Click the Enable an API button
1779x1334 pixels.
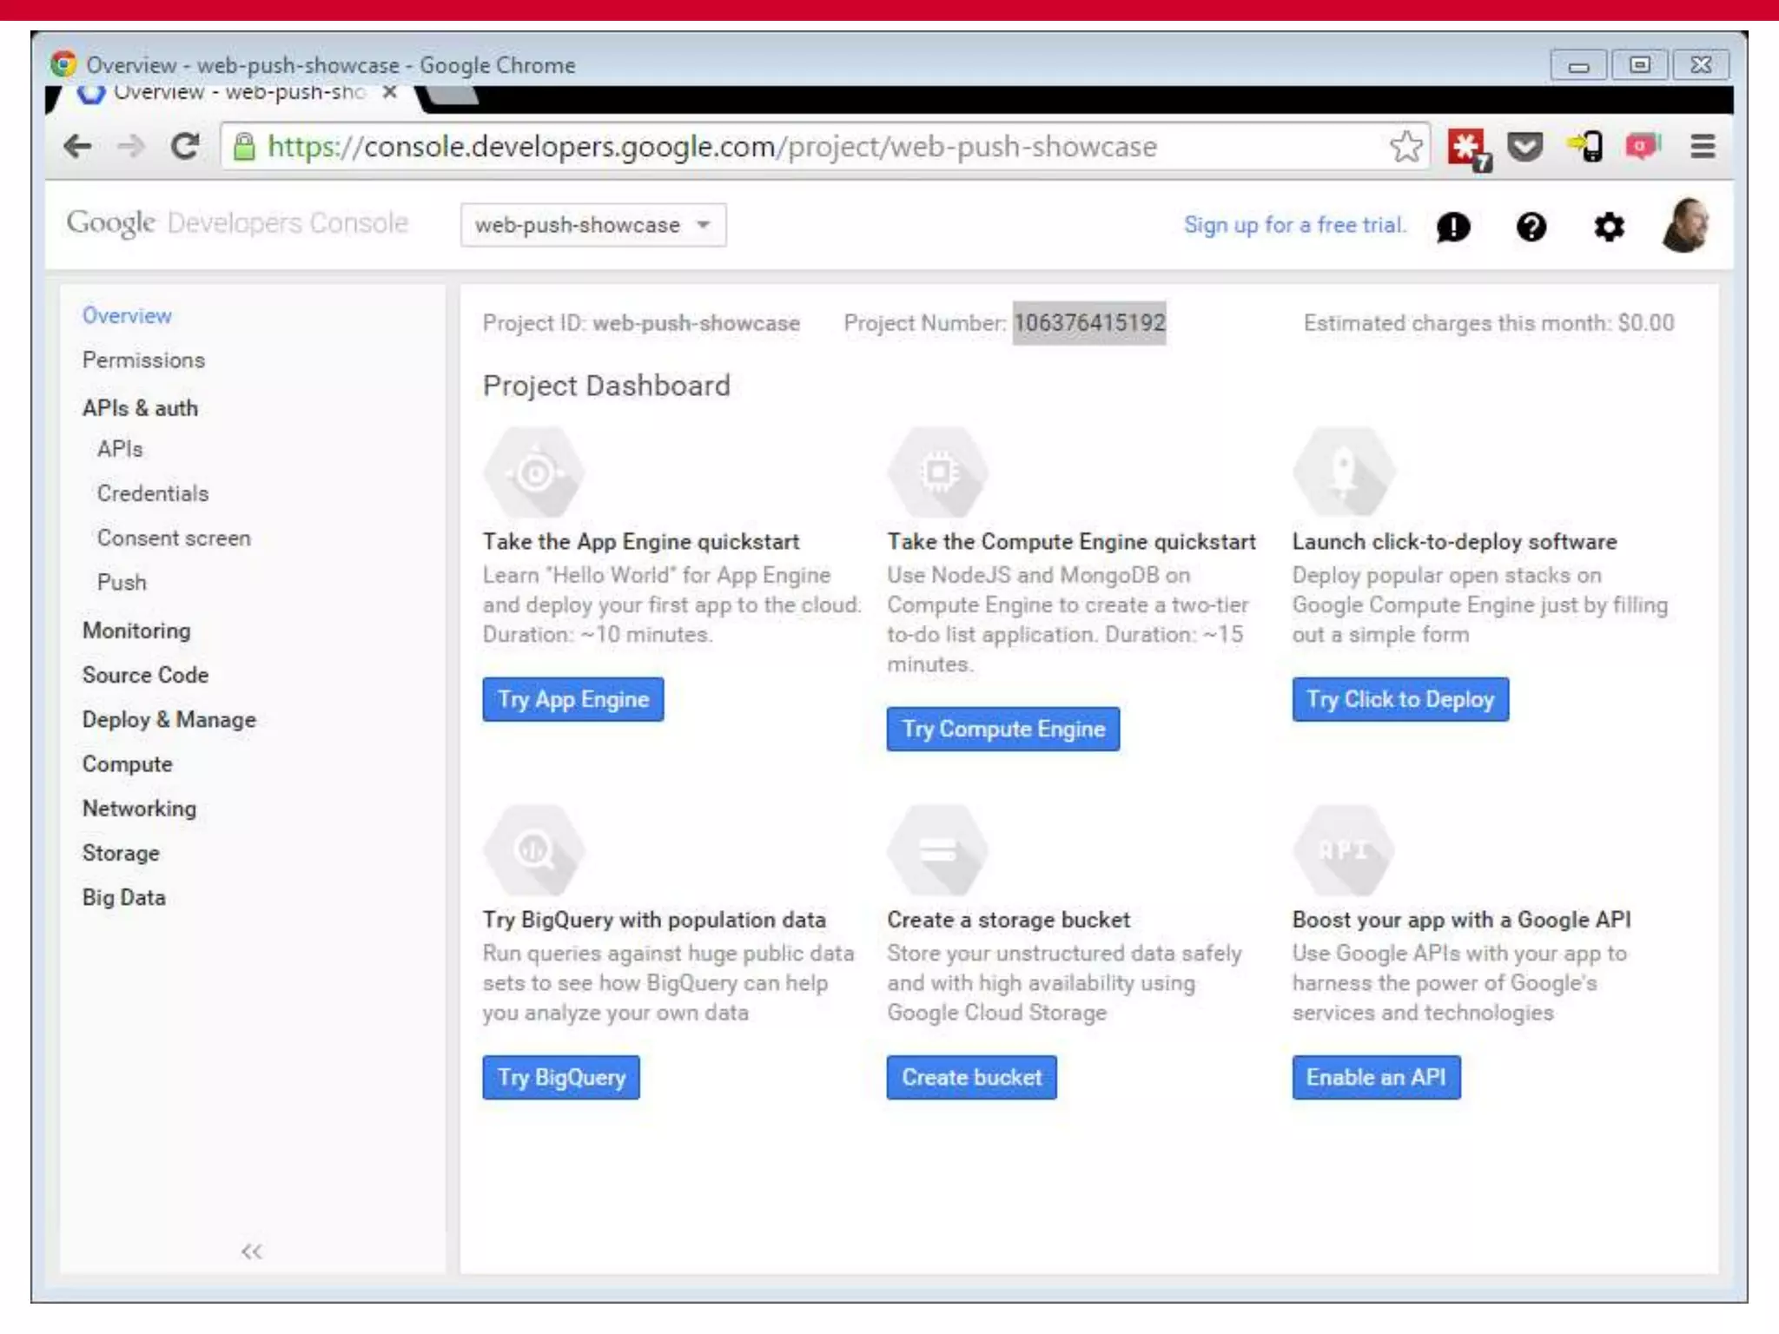pos(1375,1077)
